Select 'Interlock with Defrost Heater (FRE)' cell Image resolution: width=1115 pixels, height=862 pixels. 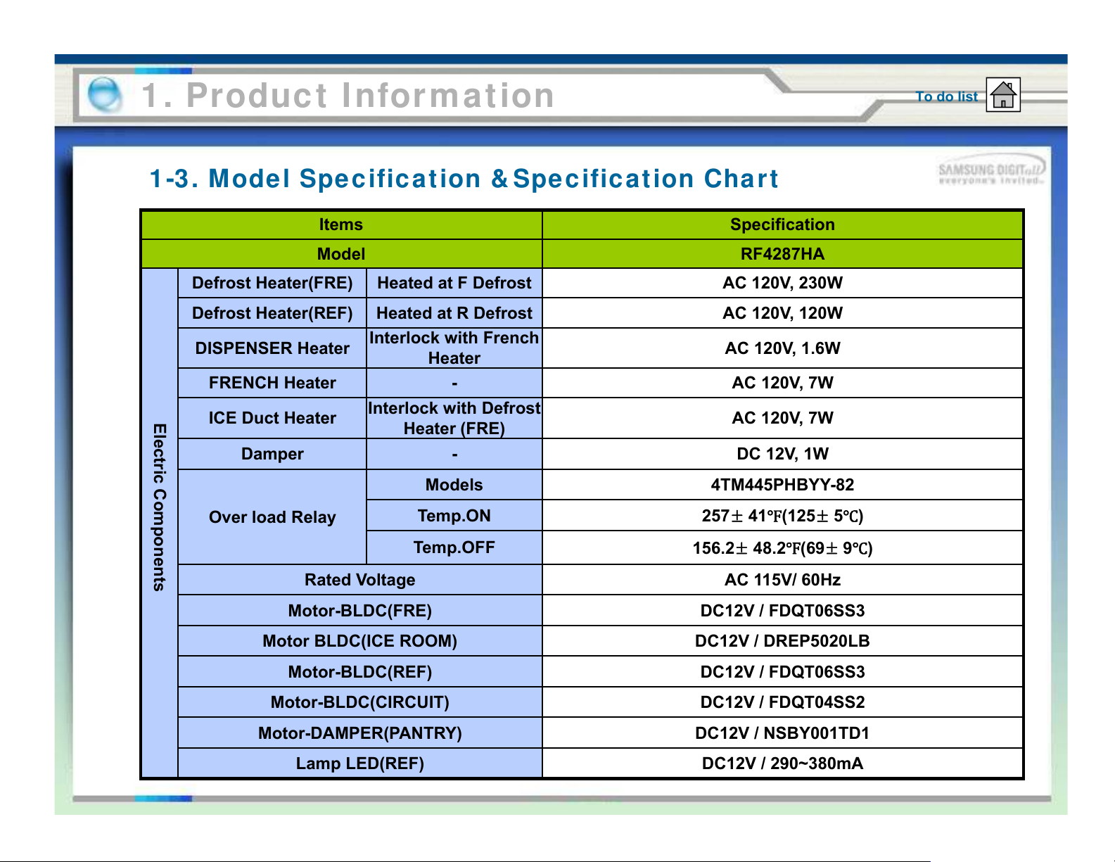pos(454,418)
